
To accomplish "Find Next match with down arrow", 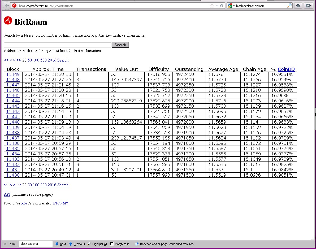I will (x=61, y=244).
